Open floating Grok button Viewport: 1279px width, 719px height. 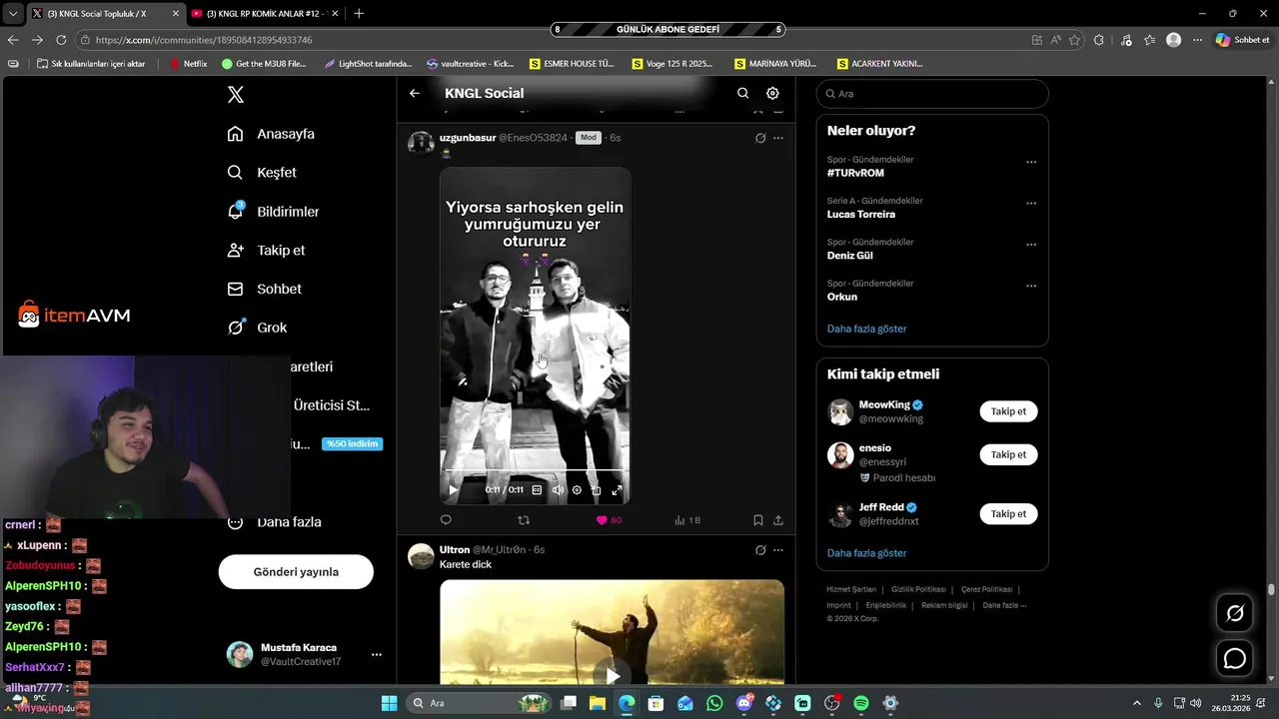[x=1235, y=613]
